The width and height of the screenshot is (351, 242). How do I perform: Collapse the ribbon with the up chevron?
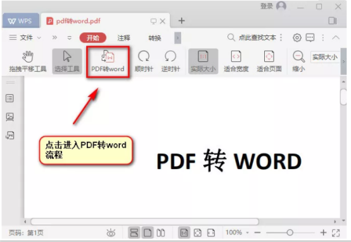coord(336,37)
